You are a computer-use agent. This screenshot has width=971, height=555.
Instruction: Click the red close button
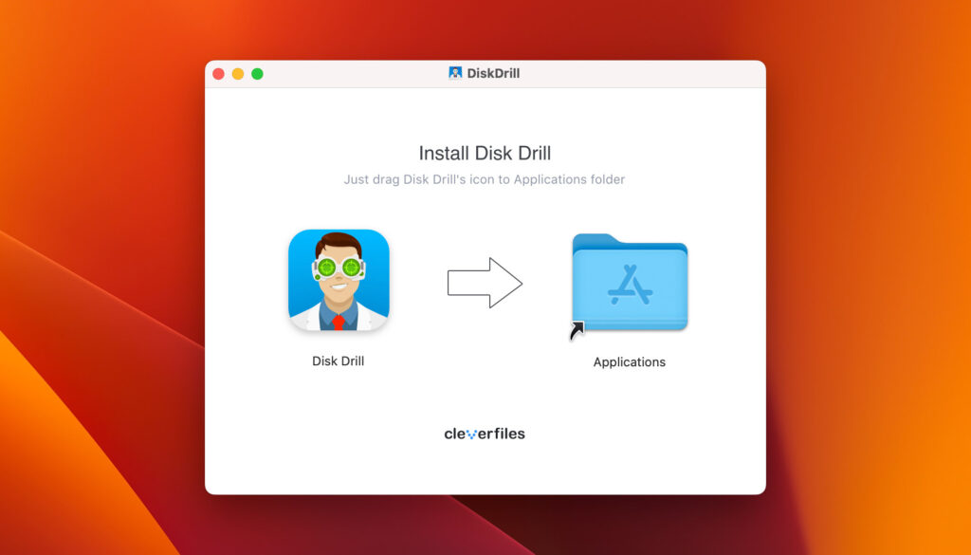coord(219,72)
